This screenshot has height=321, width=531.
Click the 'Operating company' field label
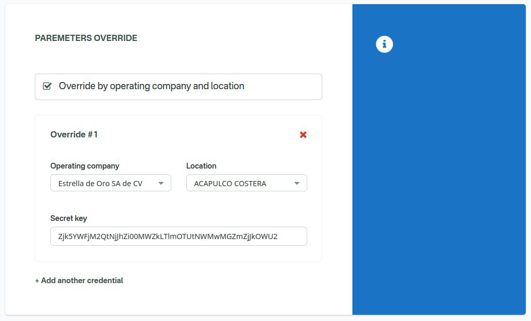coord(85,166)
